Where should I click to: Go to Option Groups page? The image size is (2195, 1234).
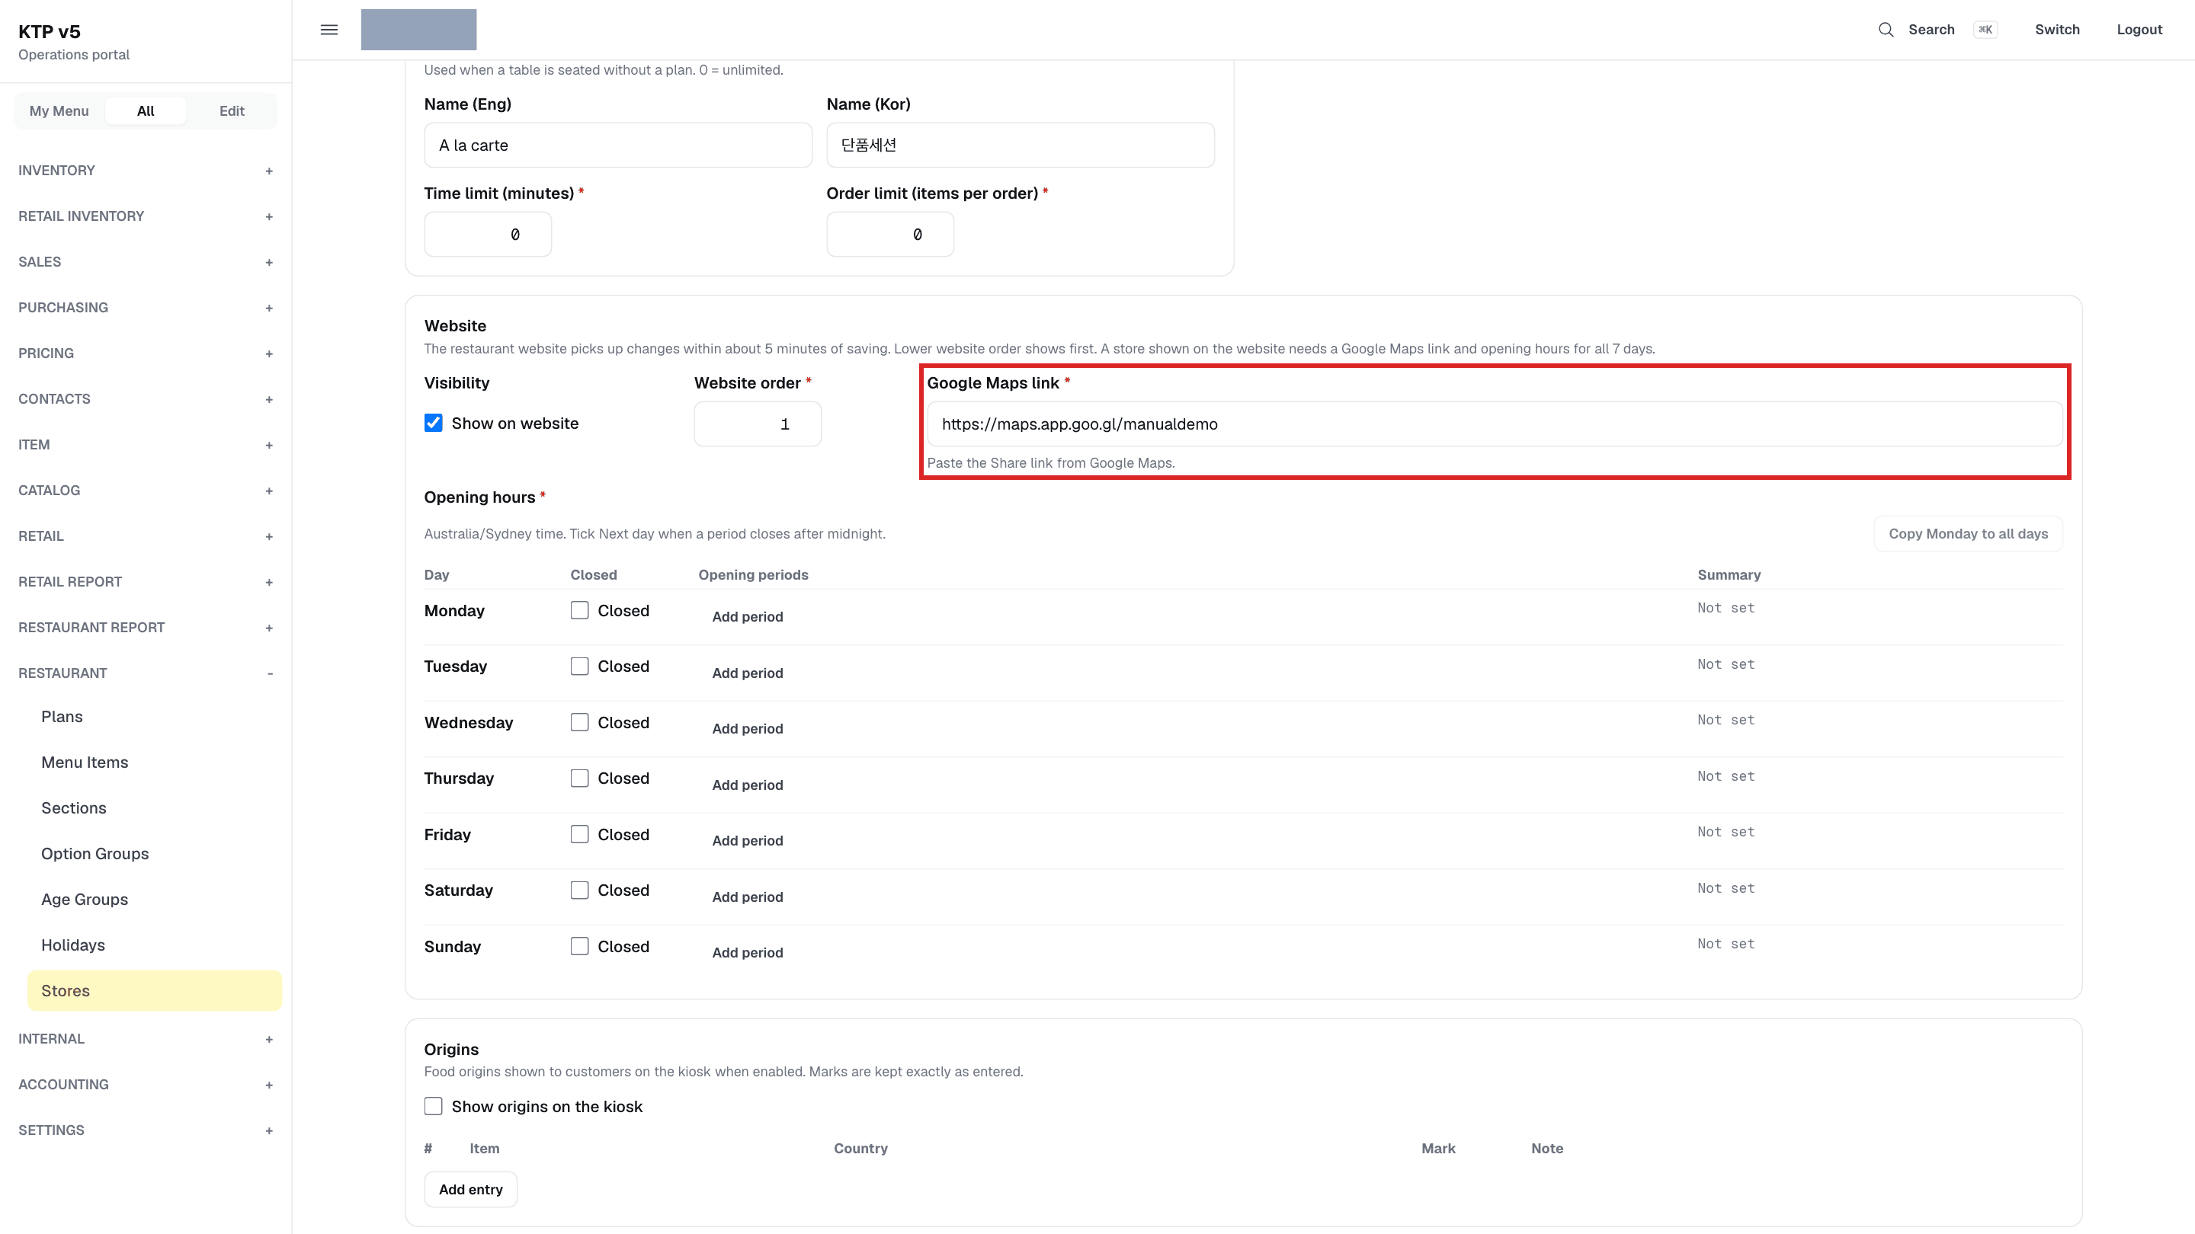click(x=154, y=854)
